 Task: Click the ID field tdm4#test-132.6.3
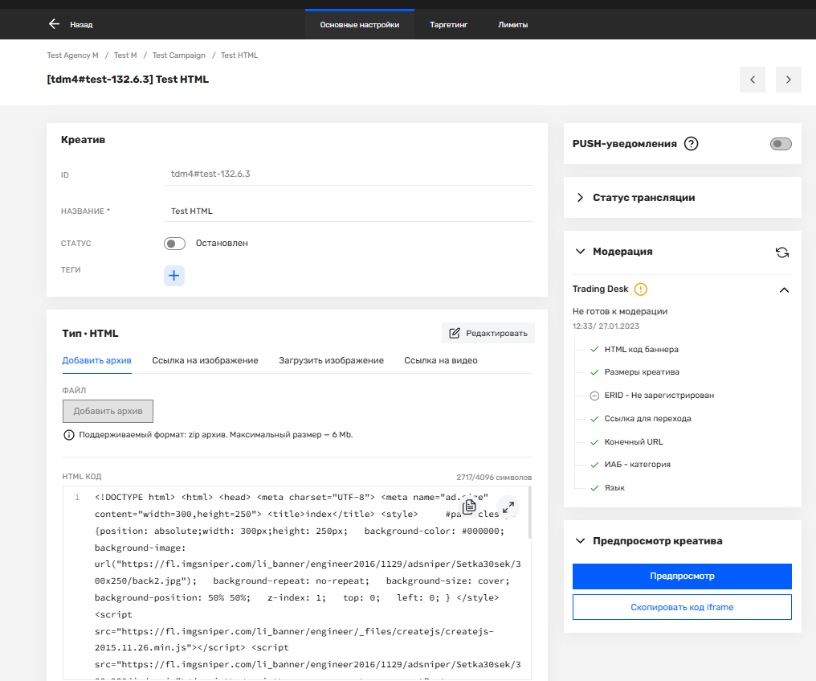point(348,174)
